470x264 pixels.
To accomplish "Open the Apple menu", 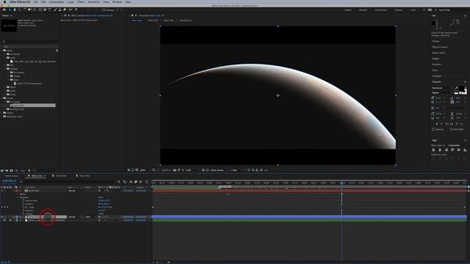I will [4, 1].
